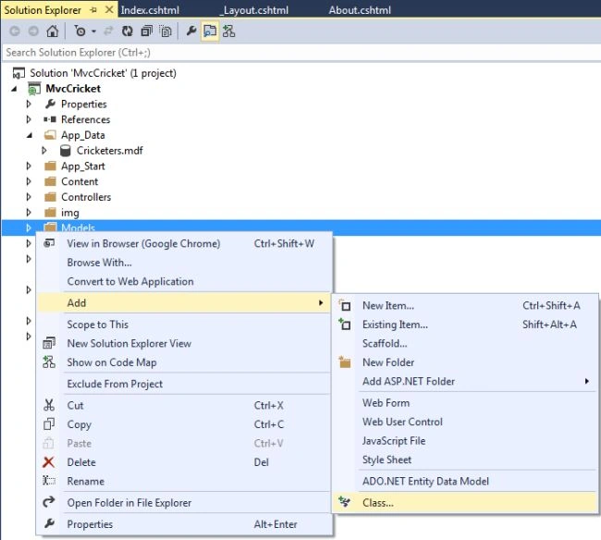Collapse the App_Data folder
Image resolution: width=601 pixels, height=540 pixels.
point(30,135)
